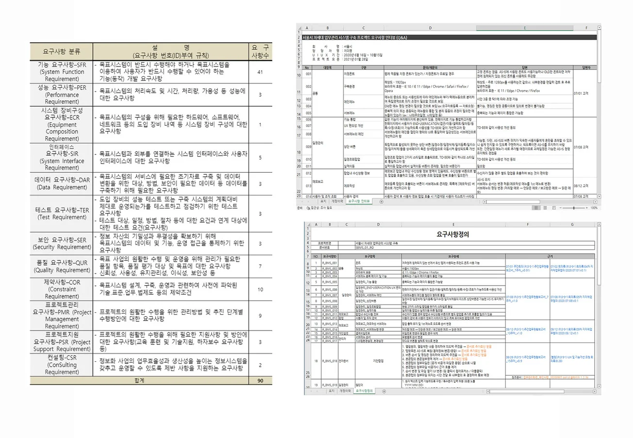Screen dimensions: 633x438
Task: Select column C header in interview sheet
Action: click(363, 28)
